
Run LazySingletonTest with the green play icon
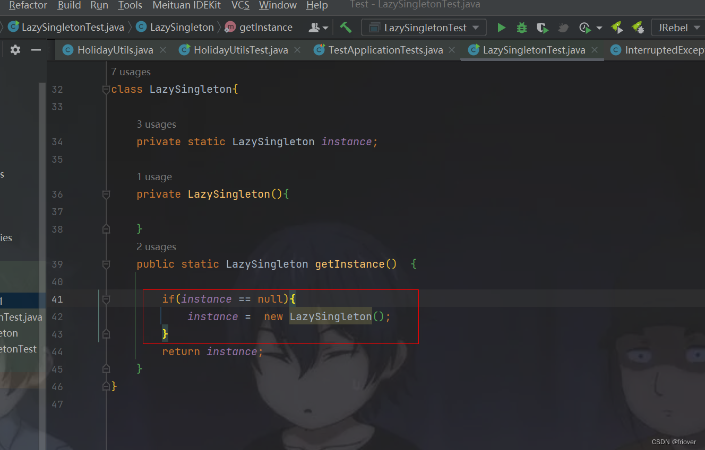501,28
